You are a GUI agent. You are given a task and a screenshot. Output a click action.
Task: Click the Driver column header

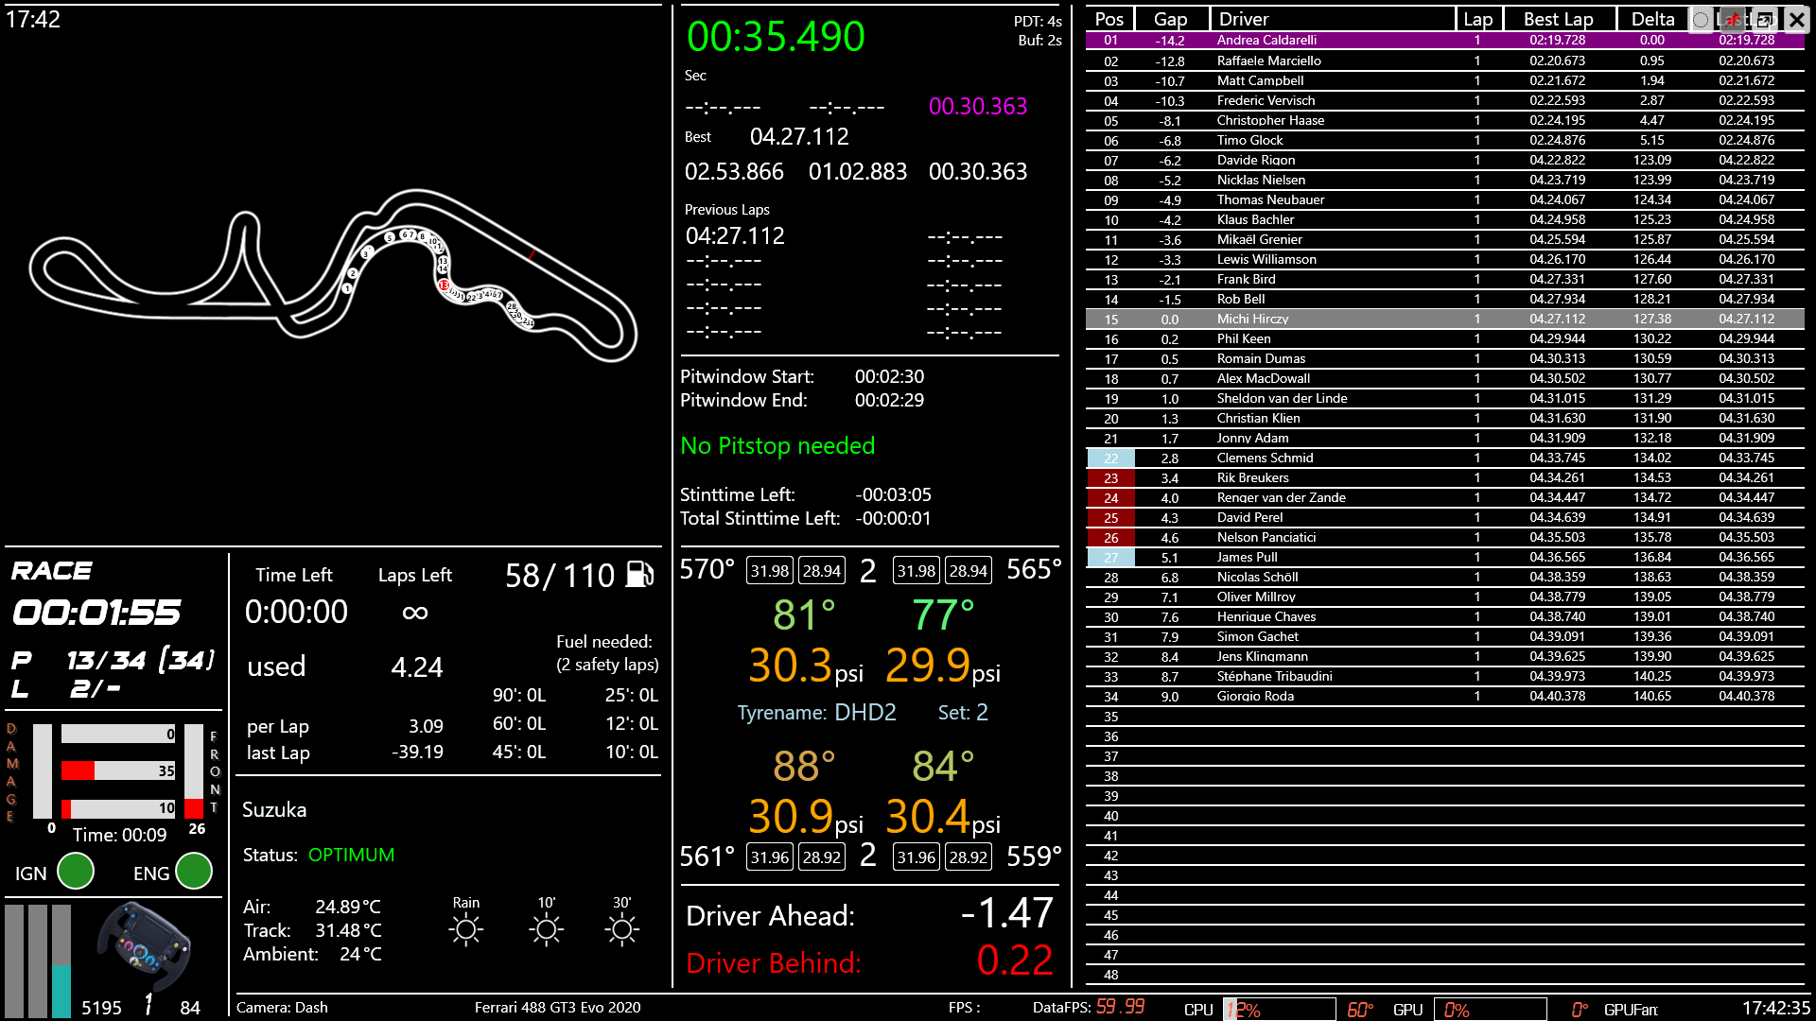[x=1243, y=19]
